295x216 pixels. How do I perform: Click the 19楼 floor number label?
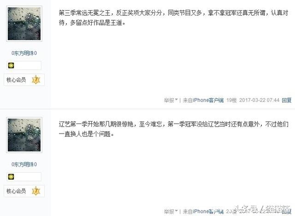(x=231, y=100)
